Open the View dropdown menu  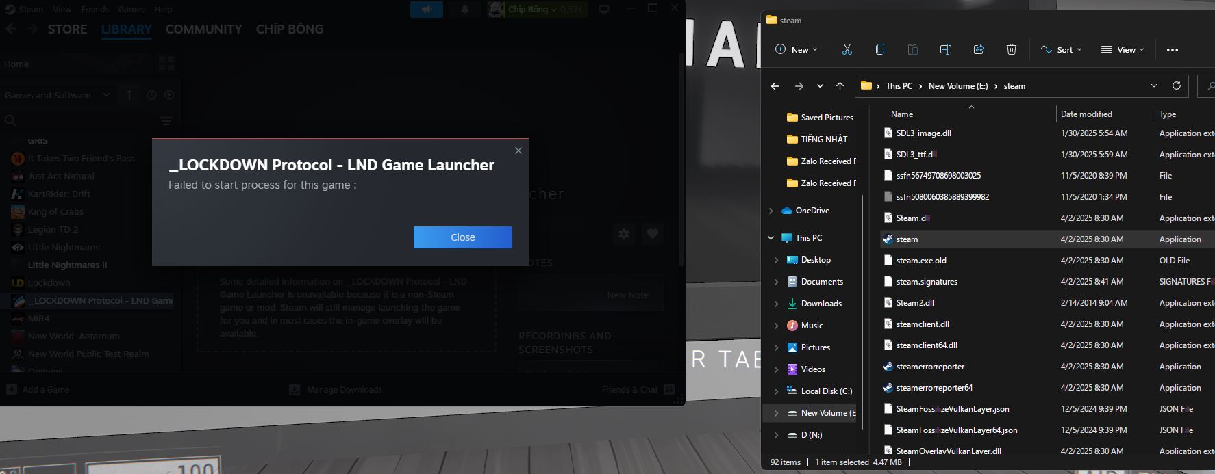(1122, 49)
